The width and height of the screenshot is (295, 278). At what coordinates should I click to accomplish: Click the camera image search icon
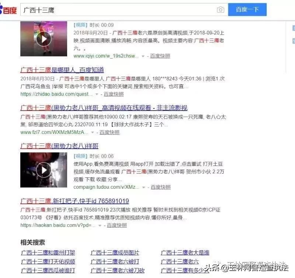coord(220,10)
